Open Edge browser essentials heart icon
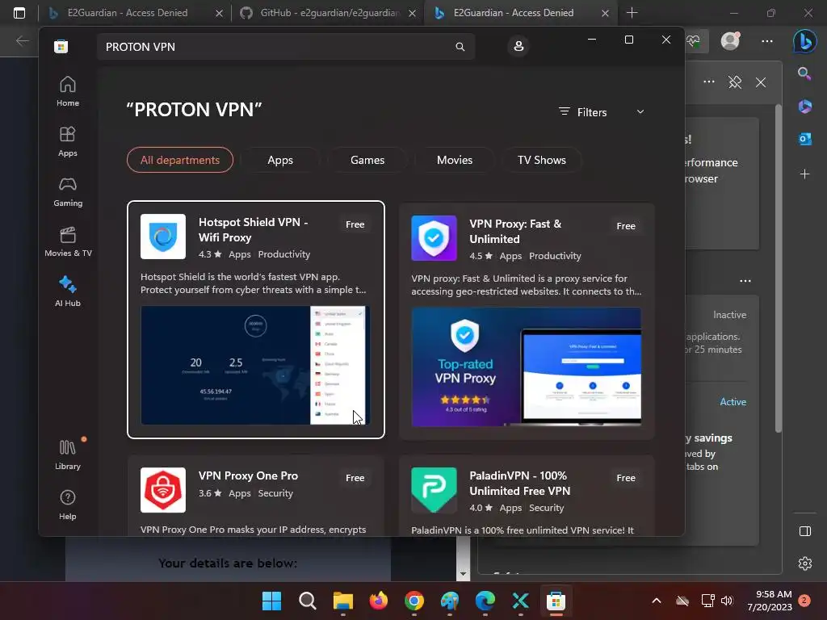 pos(693,41)
